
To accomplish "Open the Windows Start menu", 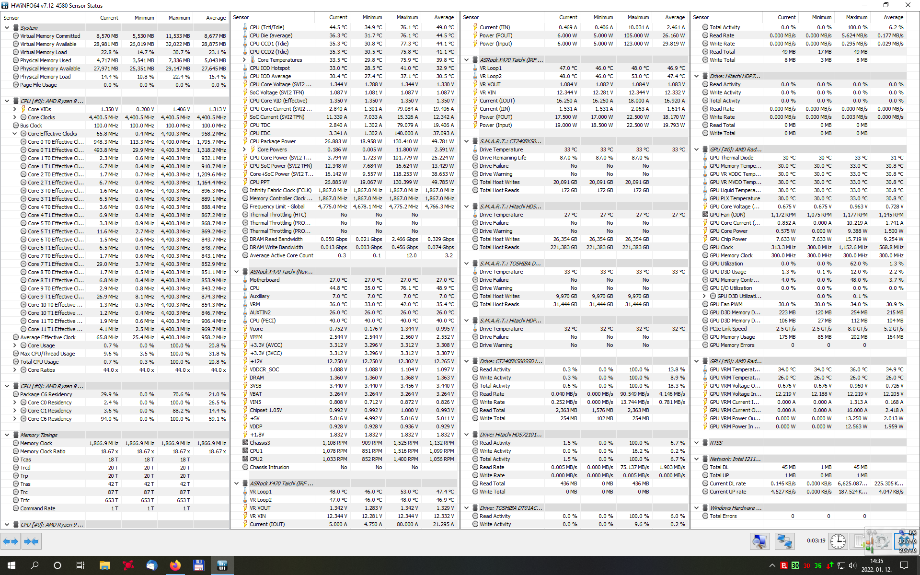I will click(x=11, y=565).
